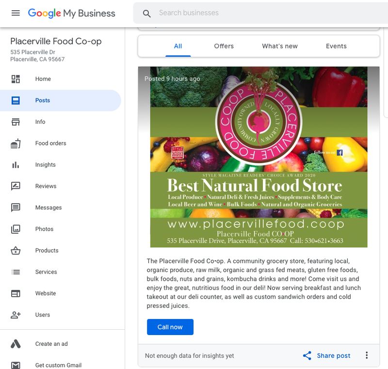Click the Home dashboard icon
Screen dimensions: 388x369
tap(16, 79)
